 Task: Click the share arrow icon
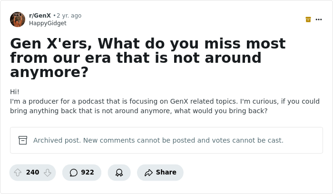click(148, 173)
